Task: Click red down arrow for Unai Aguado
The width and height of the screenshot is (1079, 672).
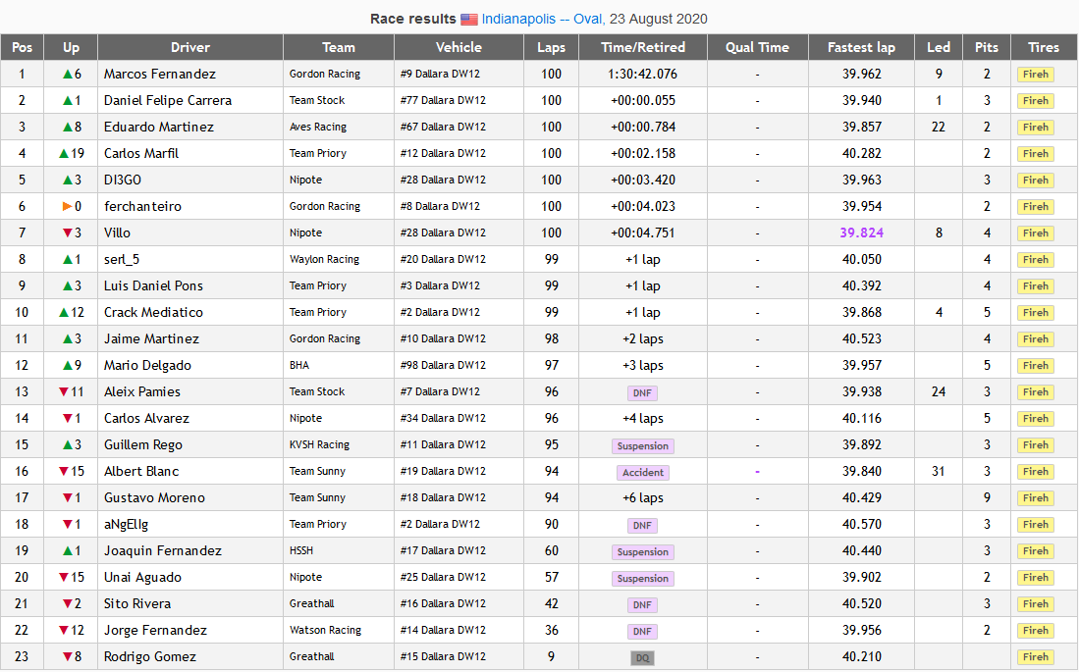Action: (x=63, y=577)
